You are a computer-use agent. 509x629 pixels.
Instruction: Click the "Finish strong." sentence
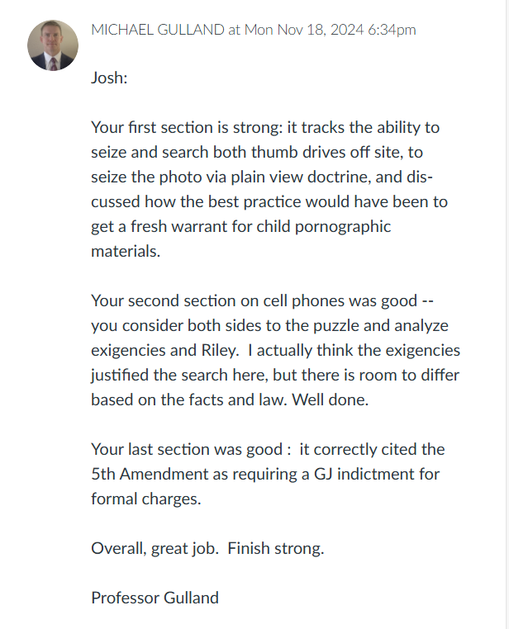(276, 548)
